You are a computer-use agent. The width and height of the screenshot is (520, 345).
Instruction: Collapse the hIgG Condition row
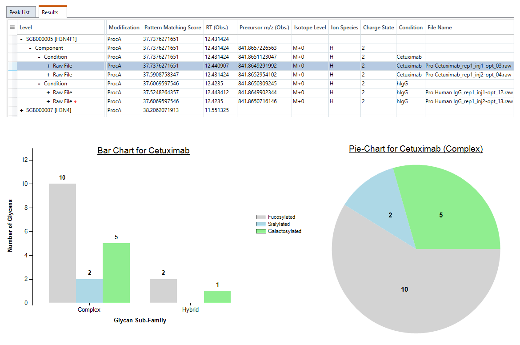click(39, 84)
